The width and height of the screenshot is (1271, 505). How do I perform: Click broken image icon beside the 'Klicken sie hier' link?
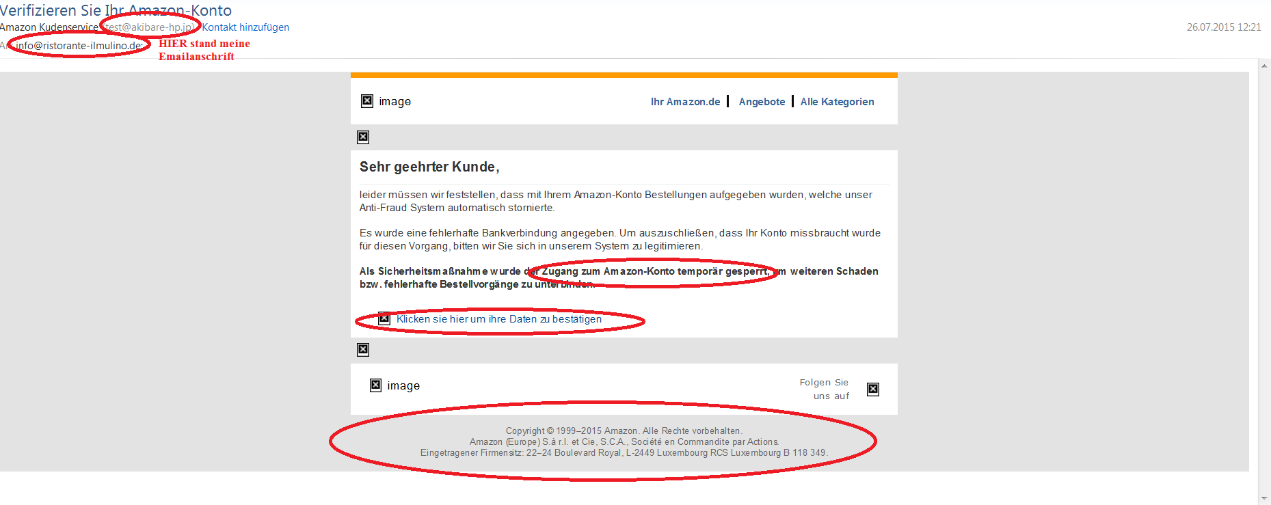[384, 319]
